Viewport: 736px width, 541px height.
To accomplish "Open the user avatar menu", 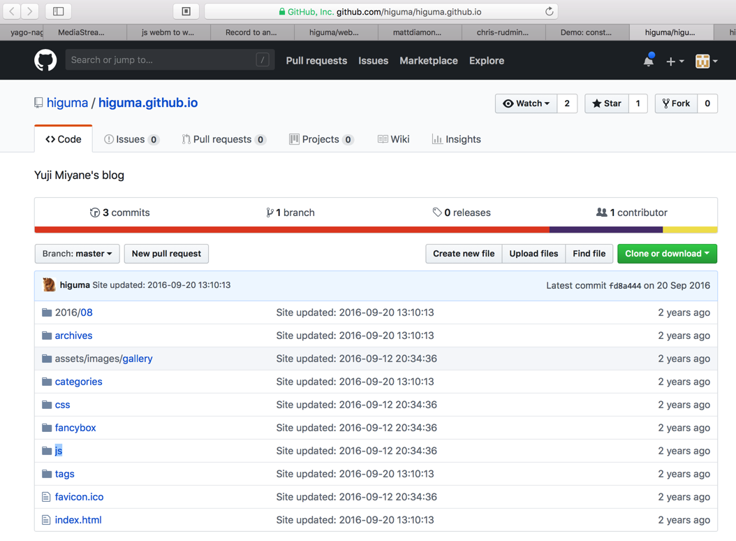I will [706, 61].
